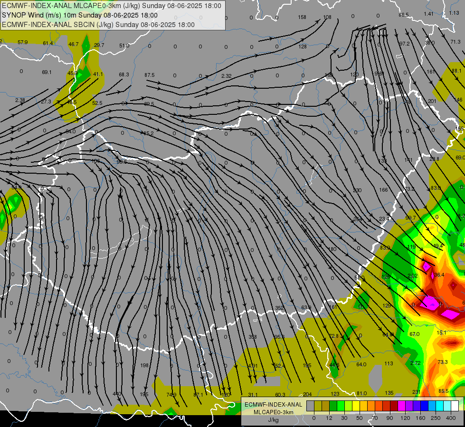Screen dimensions: 465x427
Task: Click the map value 2.72
Action: point(416,362)
